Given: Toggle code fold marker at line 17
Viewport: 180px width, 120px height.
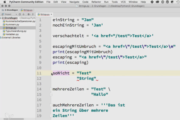Looking at the screenshot, I should pos(51,105).
